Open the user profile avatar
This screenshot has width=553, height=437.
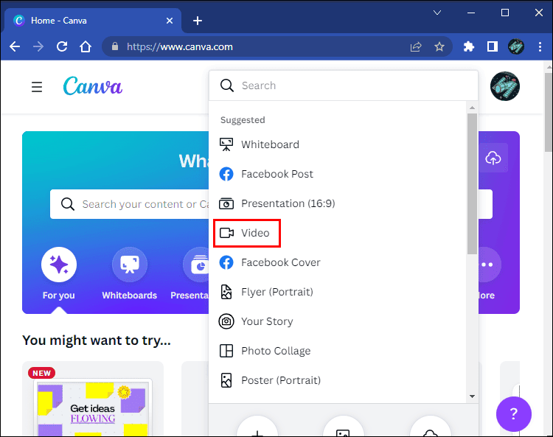pyautogui.click(x=505, y=86)
